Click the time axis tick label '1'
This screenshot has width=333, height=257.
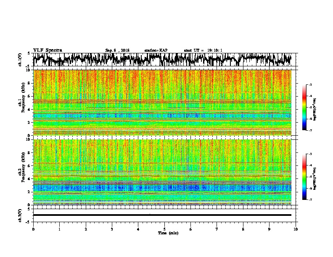pos(60,229)
